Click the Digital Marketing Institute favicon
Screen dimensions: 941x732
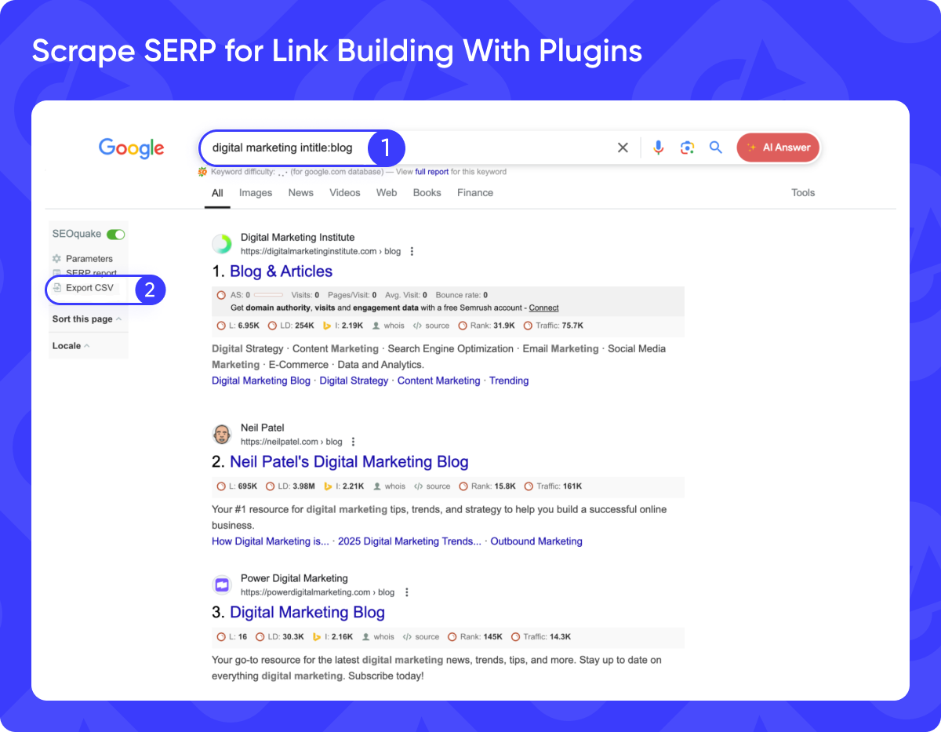point(222,244)
